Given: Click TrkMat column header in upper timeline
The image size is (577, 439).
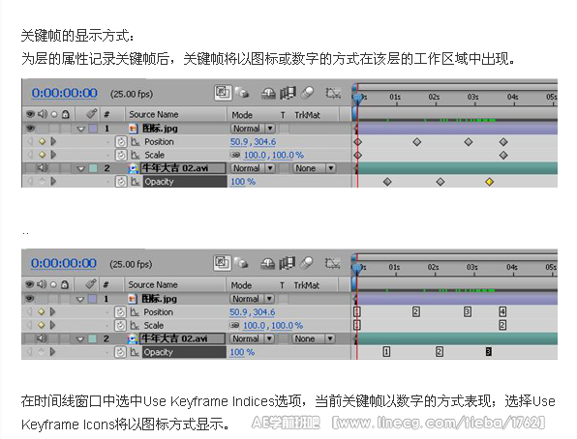Looking at the screenshot, I should pos(307,115).
